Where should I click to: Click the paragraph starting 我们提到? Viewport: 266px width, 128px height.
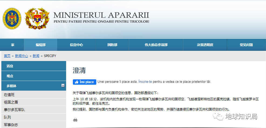[x=151, y=109]
